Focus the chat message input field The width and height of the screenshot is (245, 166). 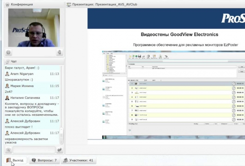(34, 150)
